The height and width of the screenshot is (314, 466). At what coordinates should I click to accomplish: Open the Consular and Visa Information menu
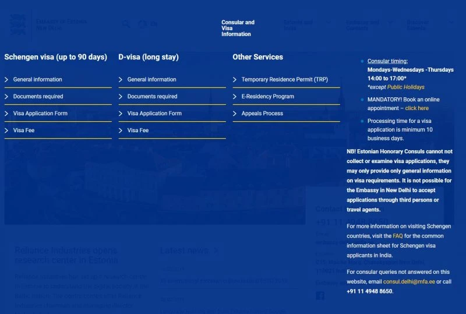coord(238,28)
